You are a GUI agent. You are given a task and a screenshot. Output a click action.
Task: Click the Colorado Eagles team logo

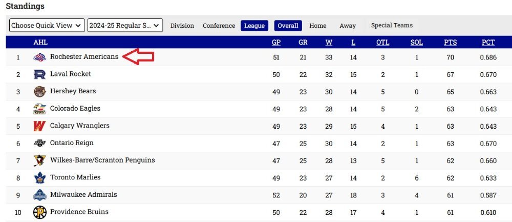tap(40, 109)
